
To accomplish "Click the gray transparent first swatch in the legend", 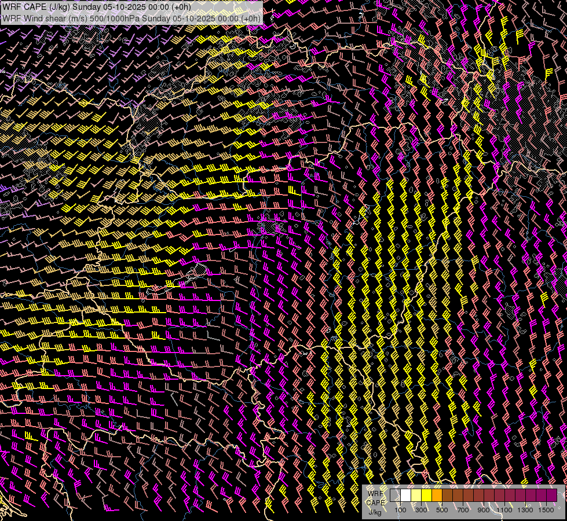I will (x=395, y=495).
